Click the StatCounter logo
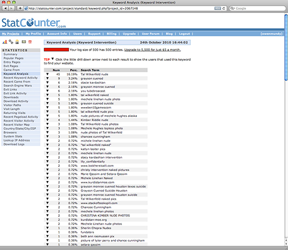Viewport: 288px width, 250px height. click(x=34, y=23)
